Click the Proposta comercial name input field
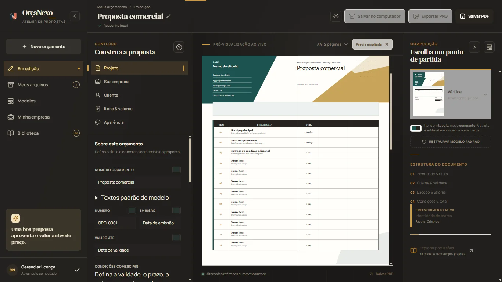502x282 pixels. (138, 182)
